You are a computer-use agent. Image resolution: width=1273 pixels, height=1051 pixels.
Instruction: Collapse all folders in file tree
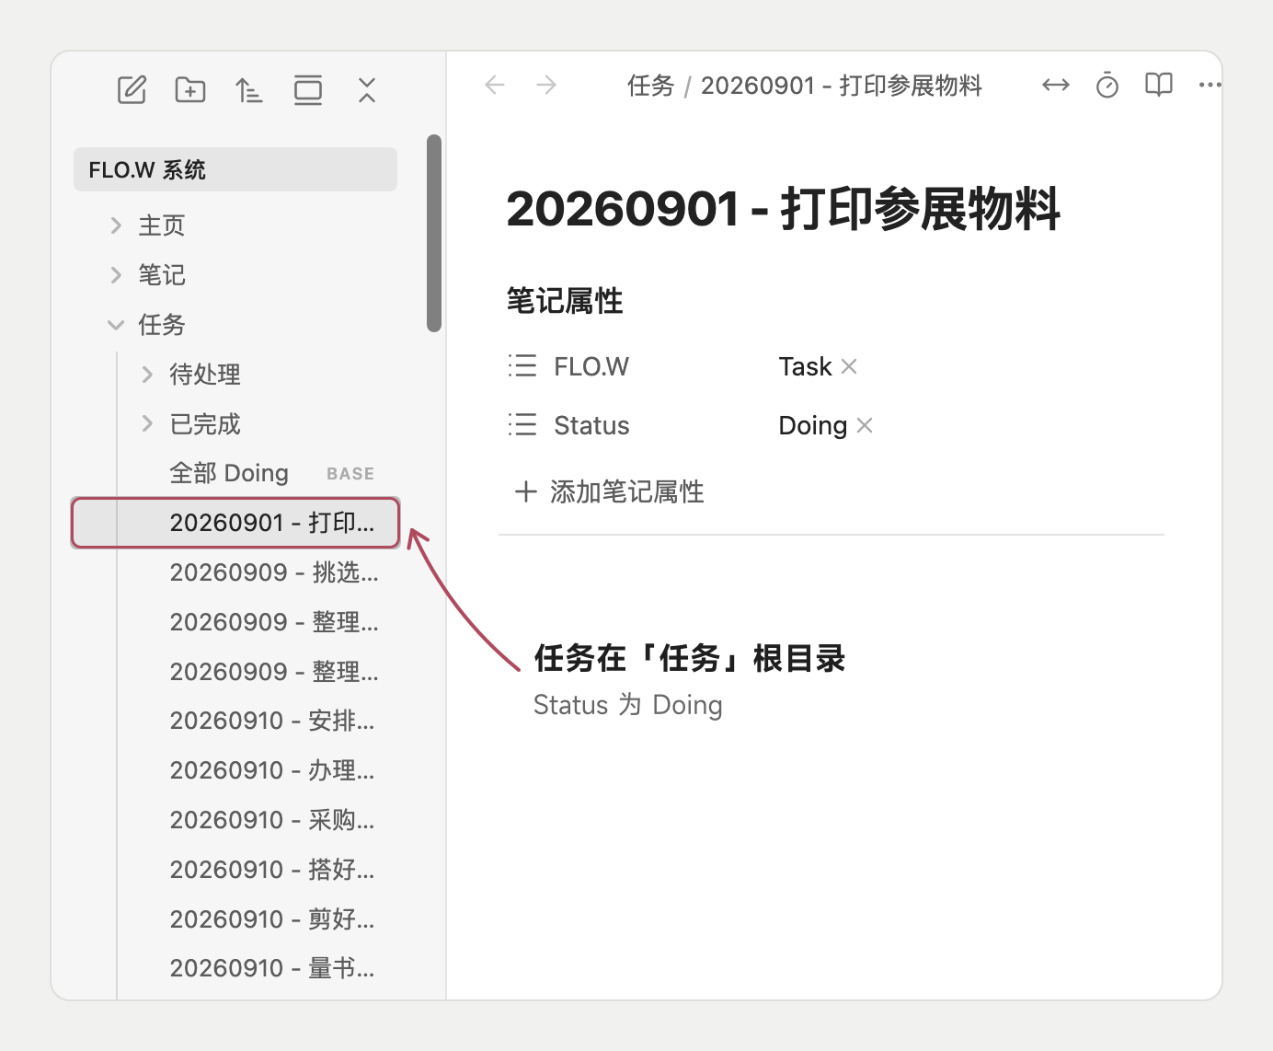coord(367,90)
